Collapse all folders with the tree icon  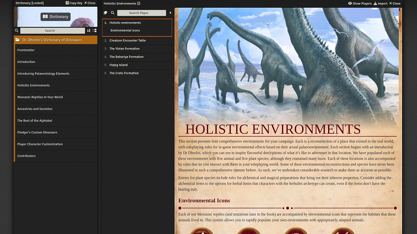94,31
